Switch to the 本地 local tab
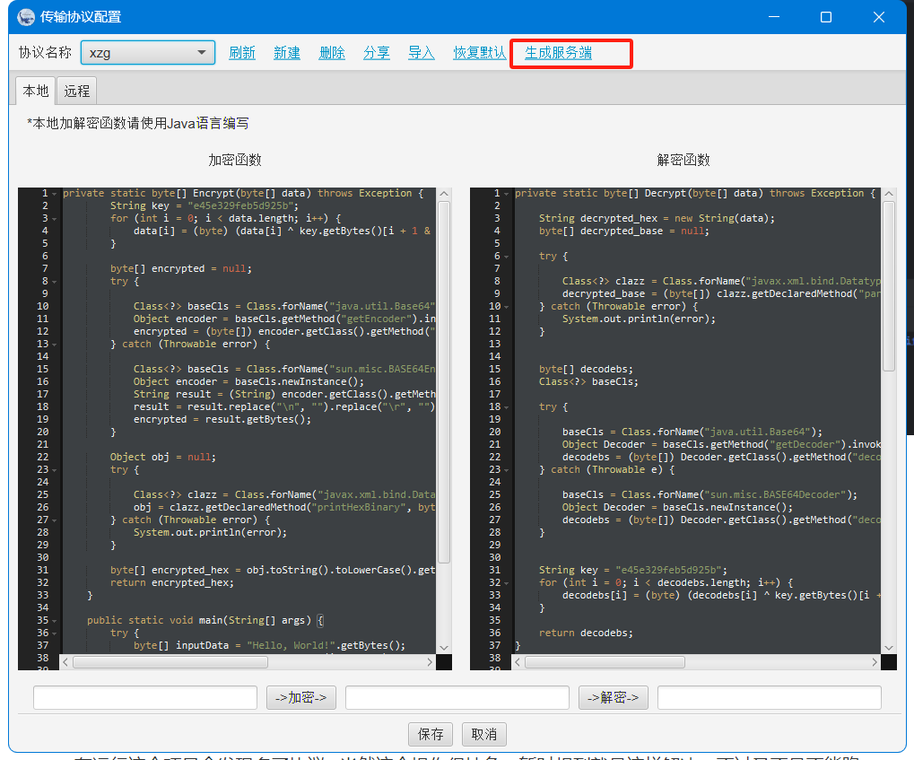 [36, 91]
